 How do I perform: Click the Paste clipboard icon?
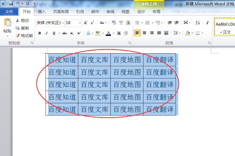tap(7, 22)
